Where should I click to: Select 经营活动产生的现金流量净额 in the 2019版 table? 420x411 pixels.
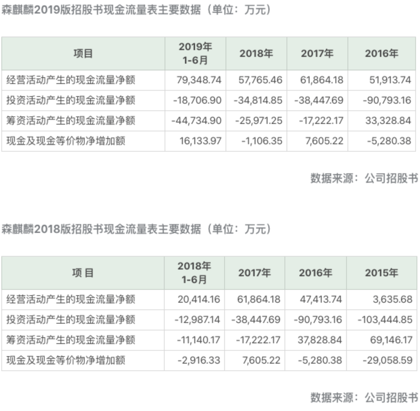pyautogui.click(x=71, y=80)
